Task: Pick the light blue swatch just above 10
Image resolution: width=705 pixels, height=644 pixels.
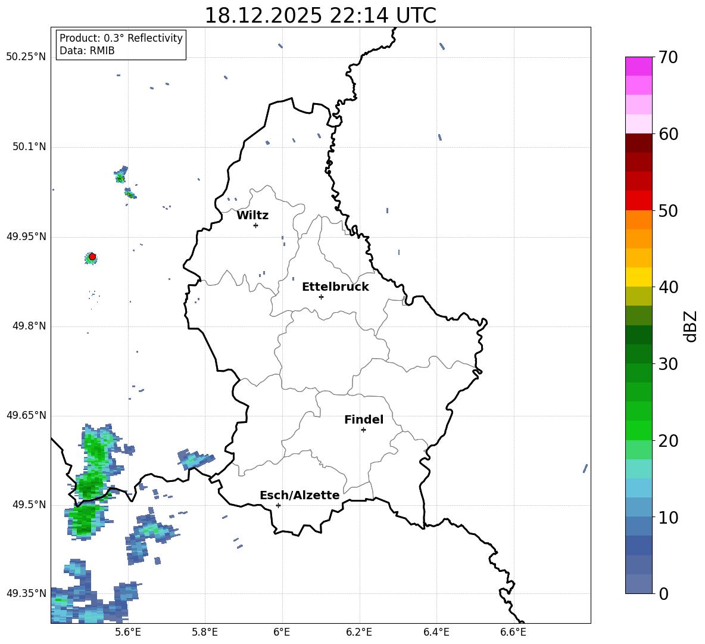Action: (638, 507)
